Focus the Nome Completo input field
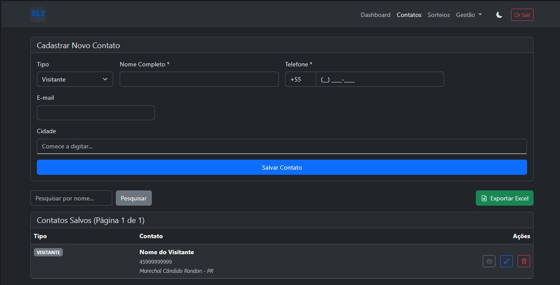 click(199, 79)
